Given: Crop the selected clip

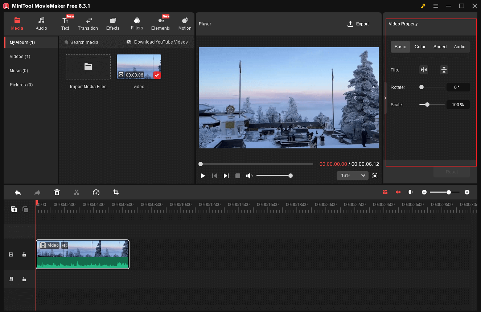Looking at the screenshot, I should (x=115, y=192).
